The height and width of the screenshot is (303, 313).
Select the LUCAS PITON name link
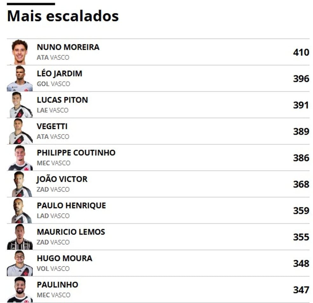click(62, 100)
